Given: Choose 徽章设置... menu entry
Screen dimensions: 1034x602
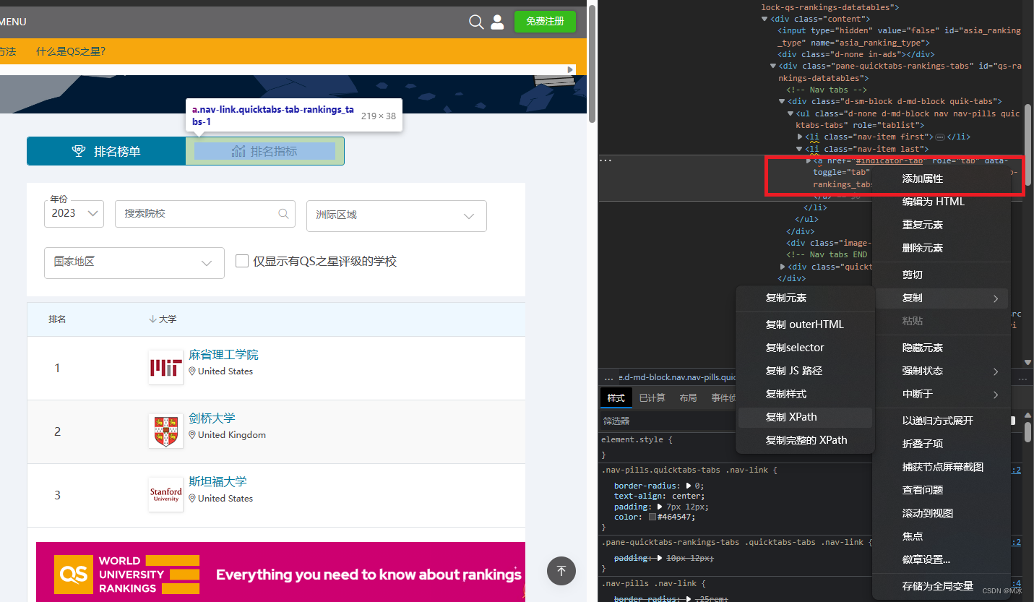Looking at the screenshot, I should pyautogui.click(x=940, y=559).
